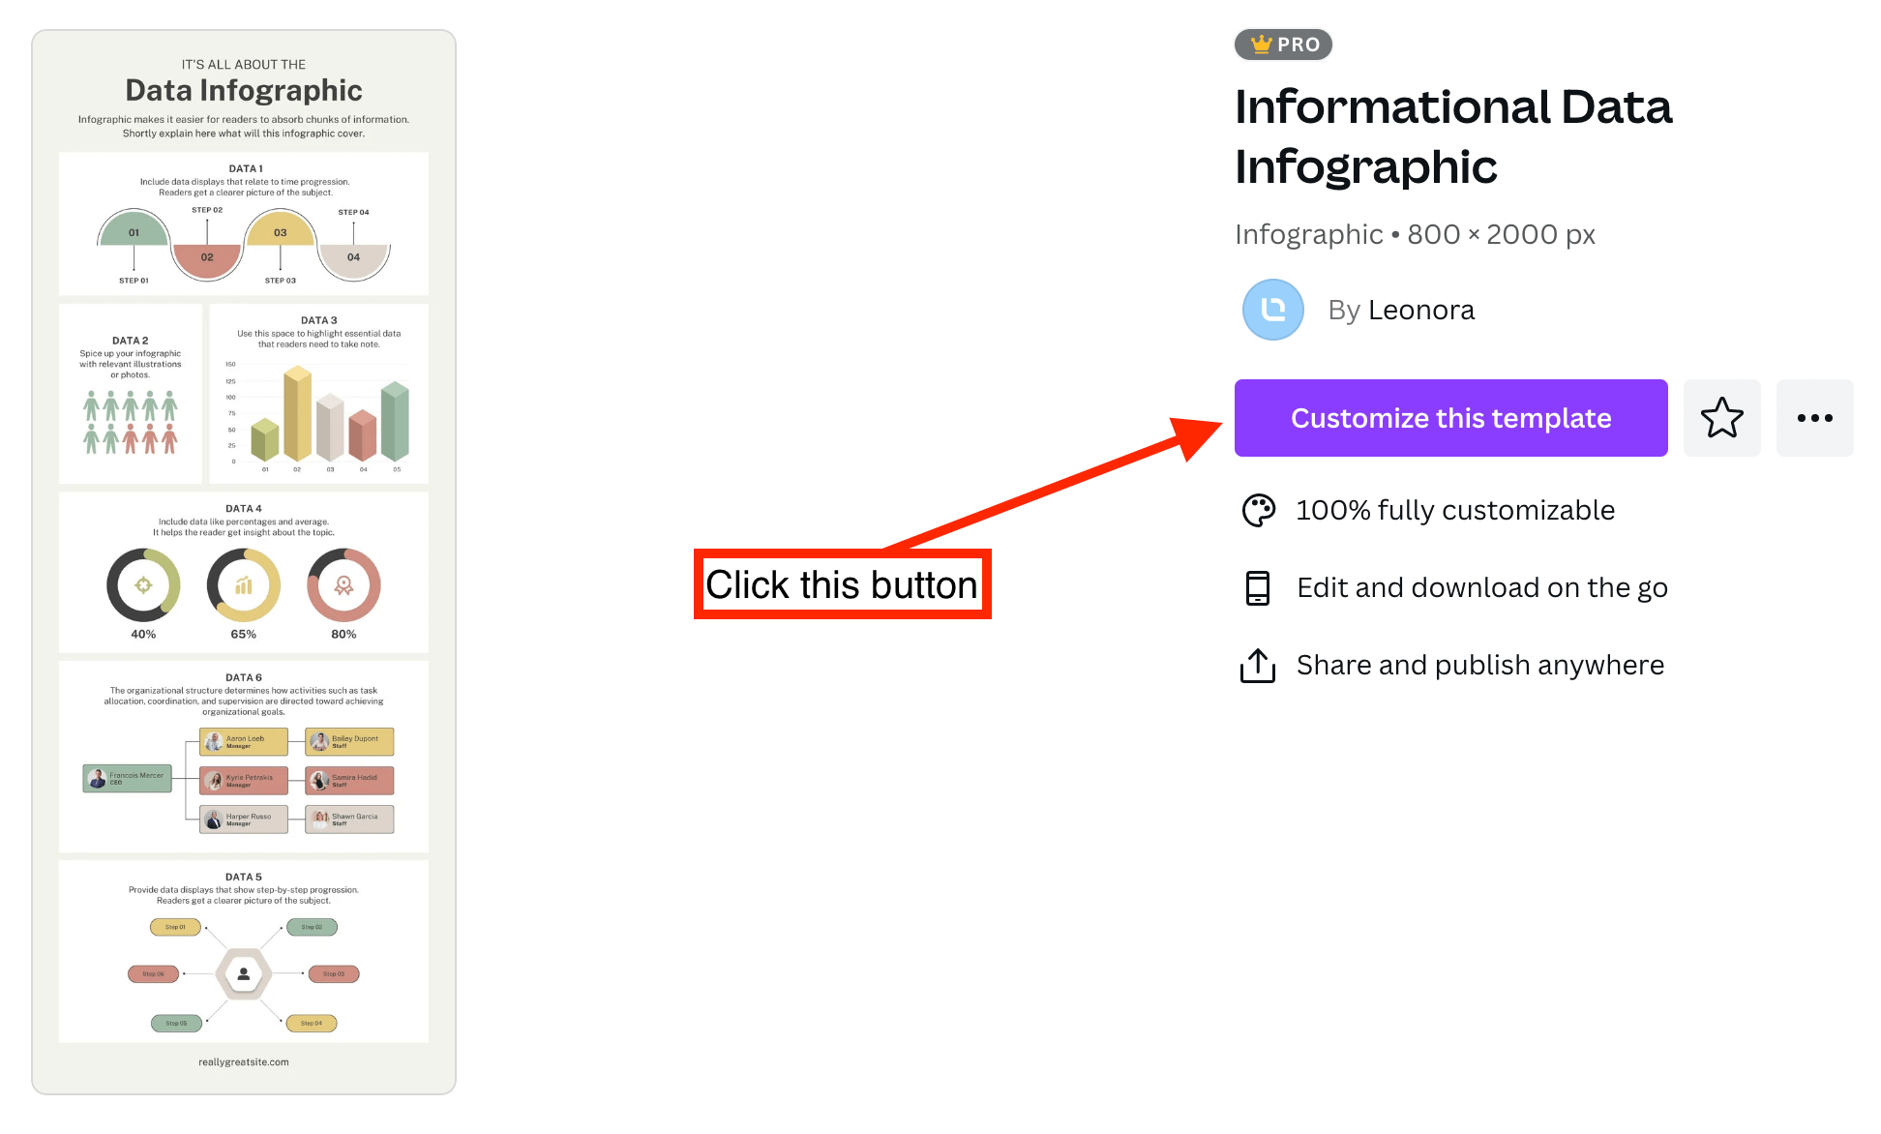Click the Customize this template button

(1449, 418)
